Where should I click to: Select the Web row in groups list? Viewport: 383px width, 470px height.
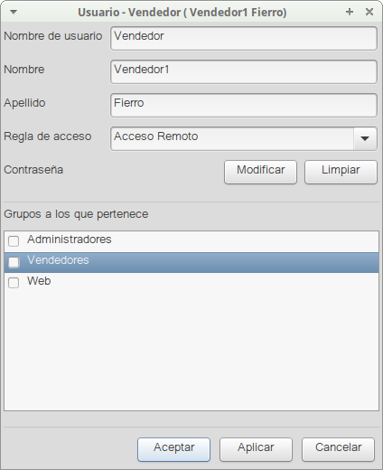point(191,283)
